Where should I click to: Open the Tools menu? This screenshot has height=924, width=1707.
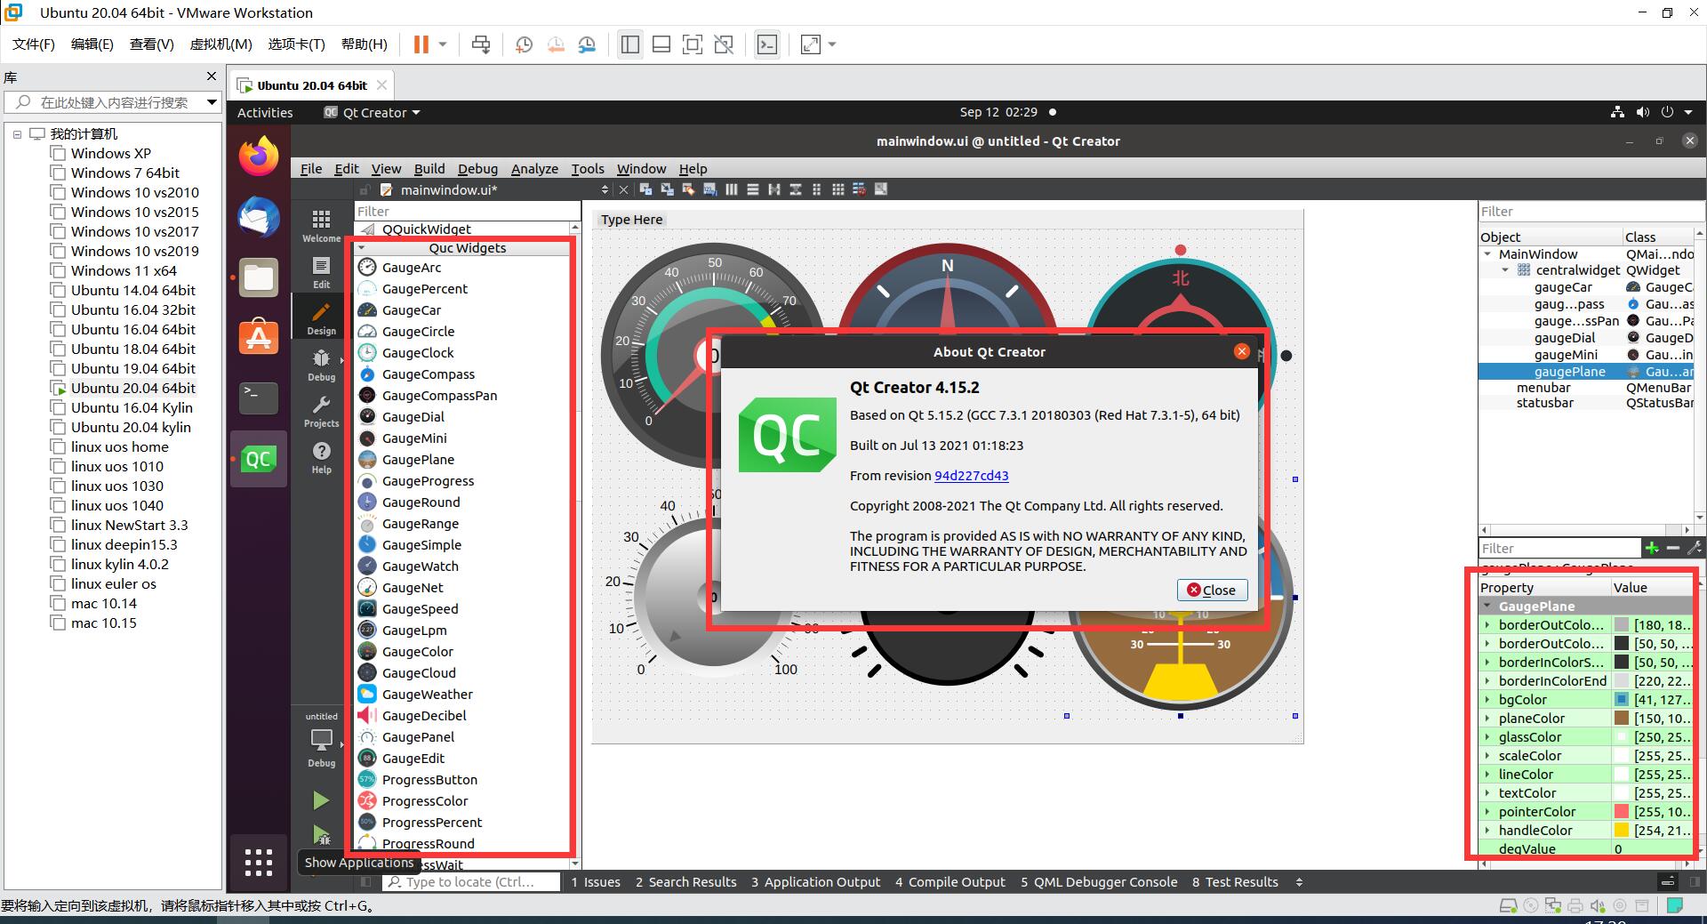point(588,169)
